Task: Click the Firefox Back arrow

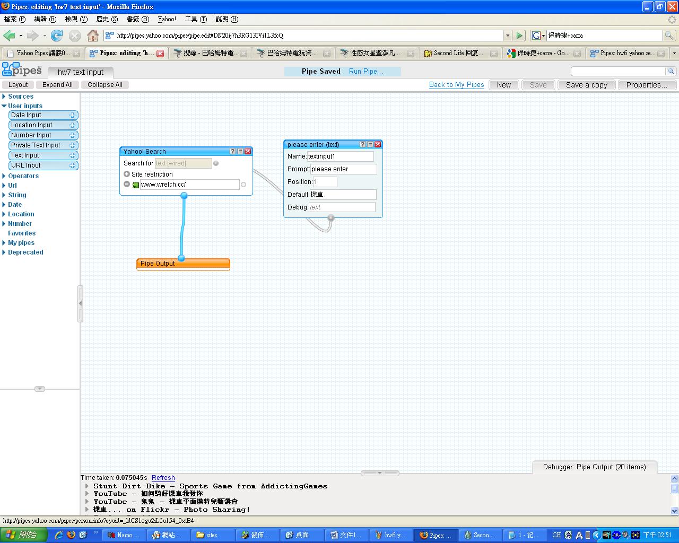Action: click(9, 36)
